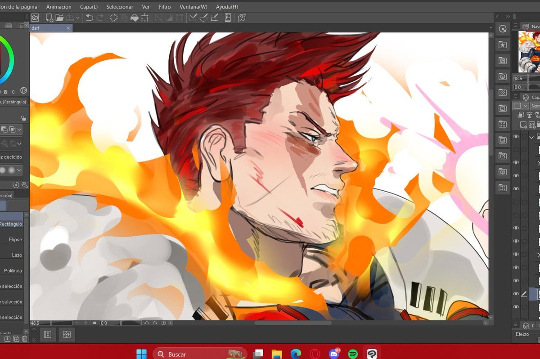Click the Scale/Rotate transform icon
Screen dimensions: 540x359
145,18
